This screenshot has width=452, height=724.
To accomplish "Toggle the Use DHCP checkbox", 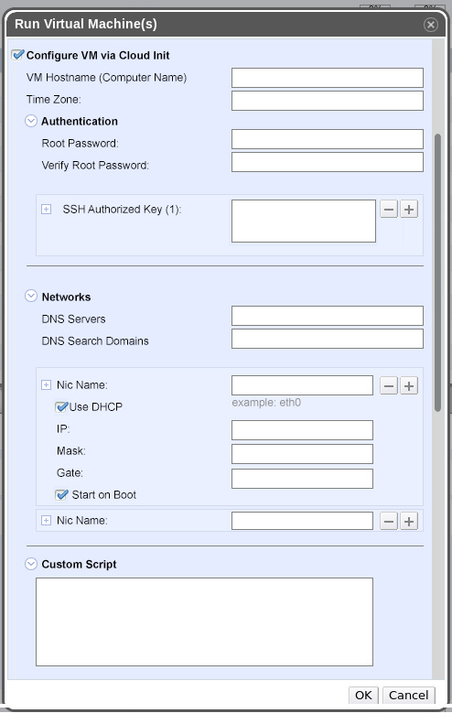I will pyautogui.click(x=61, y=406).
